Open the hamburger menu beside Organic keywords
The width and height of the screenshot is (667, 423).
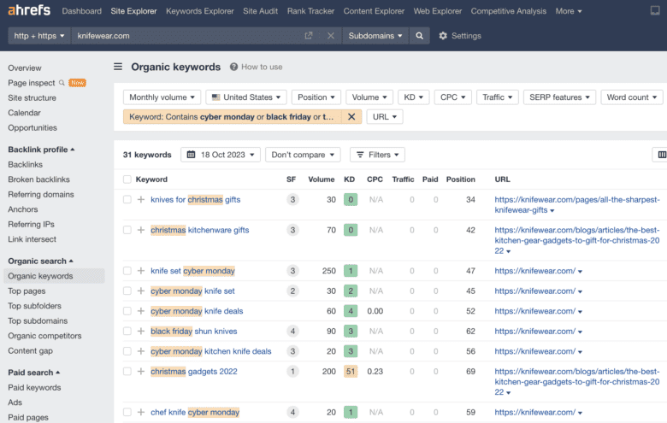tap(118, 67)
